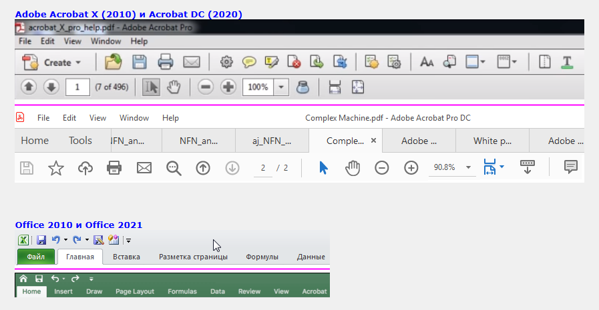Click the printer icon in Acrobat DC toolbar
The height and width of the screenshot is (310, 599).
(x=114, y=168)
